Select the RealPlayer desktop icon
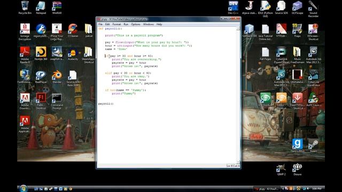342x192 pixels. tap(41, 77)
